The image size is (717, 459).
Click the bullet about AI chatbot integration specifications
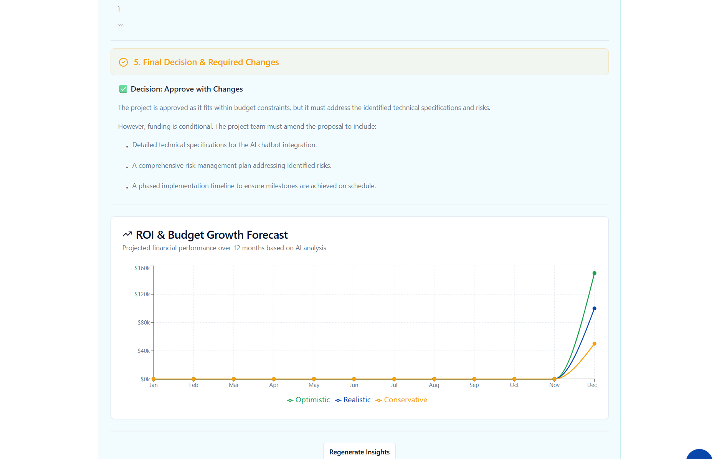point(225,145)
